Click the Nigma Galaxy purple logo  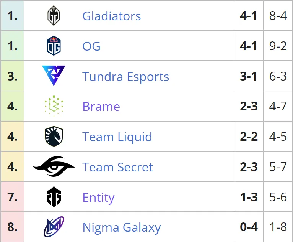(x=54, y=227)
